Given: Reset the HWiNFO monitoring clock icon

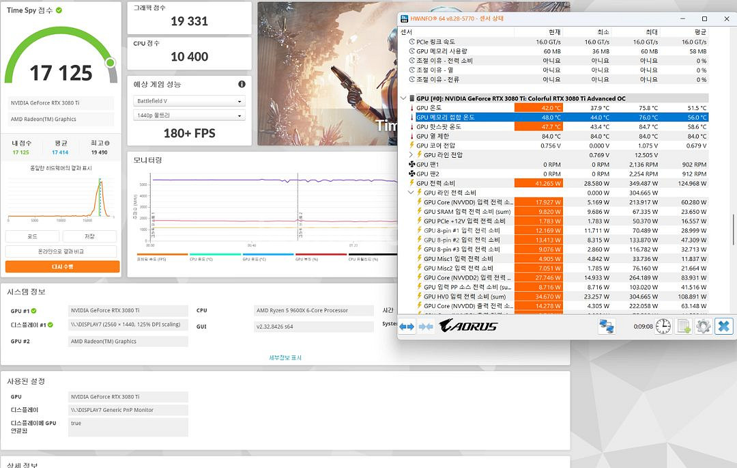Looking at the screenshot, I should pyautogui.click(x=662, y=326).
